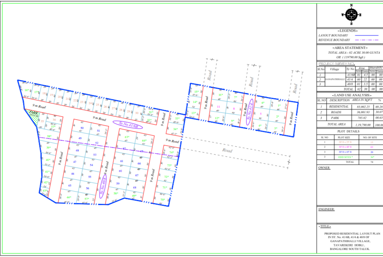This screenshot has width=383, height=257.
Task: Select plot number 50 on the plan
Action: point(82,128)
